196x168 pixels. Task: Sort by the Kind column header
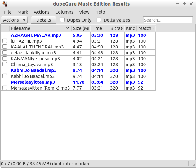click(x=131, y=28)
